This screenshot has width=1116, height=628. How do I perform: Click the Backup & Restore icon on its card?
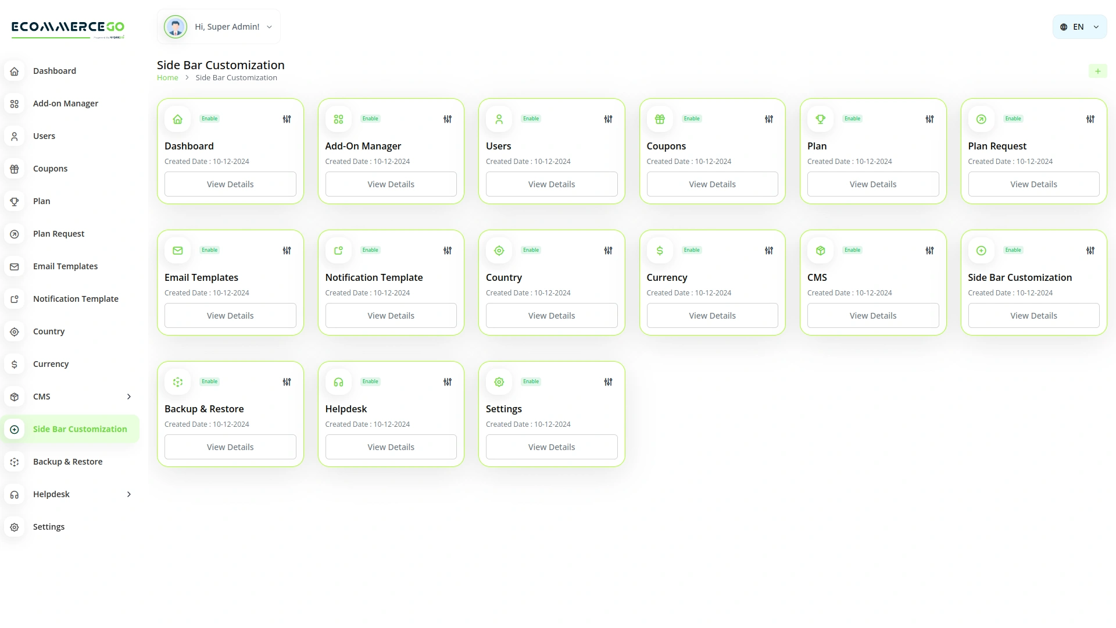tap(177, 381)
